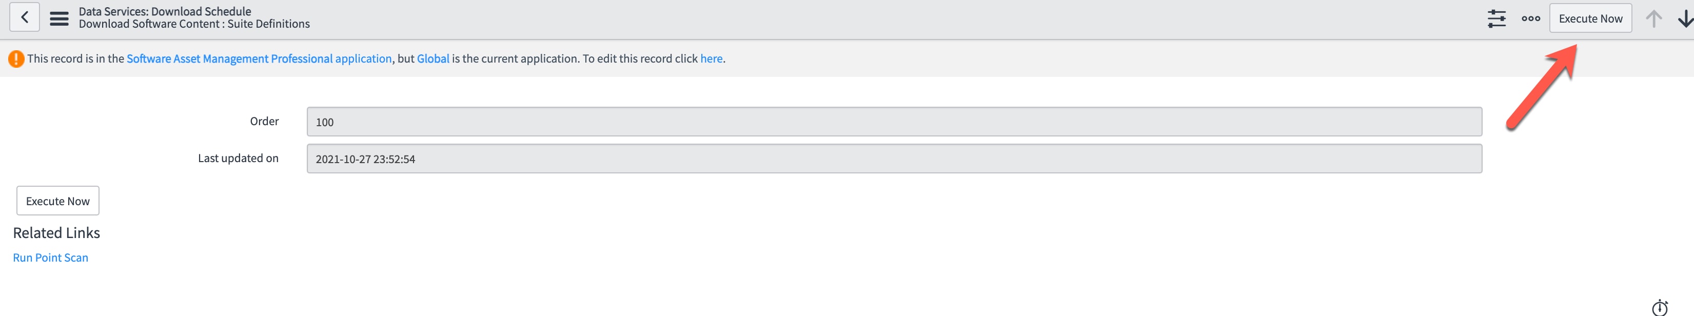Show more options via the three dots icon
The width and height of the screenshot is (1694, 316).
(1531, 18)
